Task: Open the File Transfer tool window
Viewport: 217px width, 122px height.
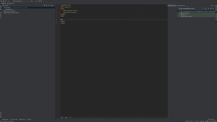Action: (x=14, y=119)
